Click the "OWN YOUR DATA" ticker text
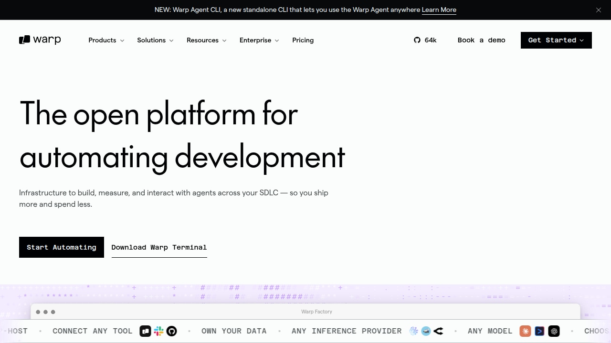The width and height of the screenshot is (611, 343). 234,331
